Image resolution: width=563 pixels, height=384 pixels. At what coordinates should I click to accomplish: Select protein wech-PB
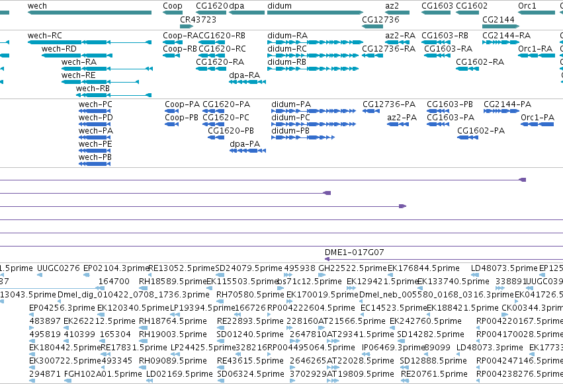[x=95, y=164]
